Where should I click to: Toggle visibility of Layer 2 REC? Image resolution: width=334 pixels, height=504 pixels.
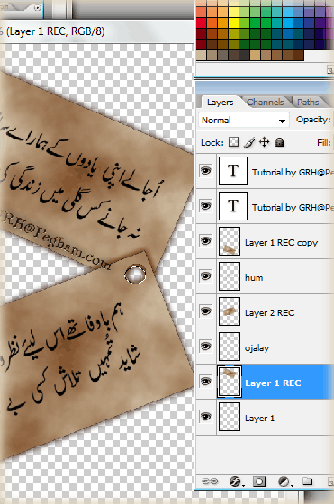206,311
